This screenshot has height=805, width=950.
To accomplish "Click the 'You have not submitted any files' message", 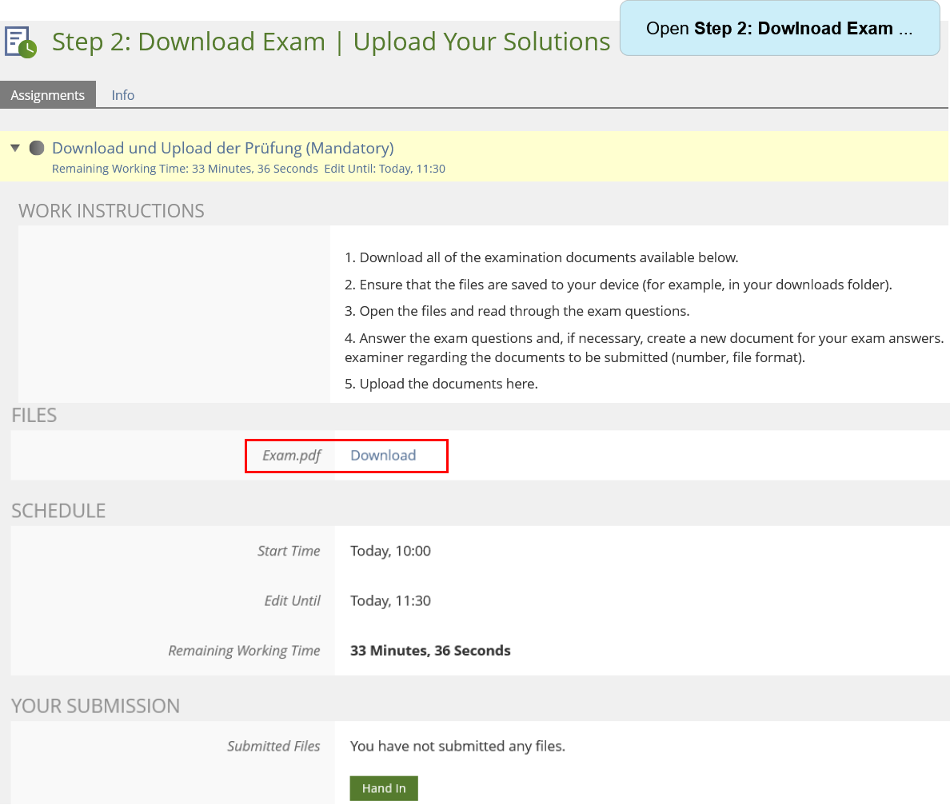I will (x=457, y=746).
